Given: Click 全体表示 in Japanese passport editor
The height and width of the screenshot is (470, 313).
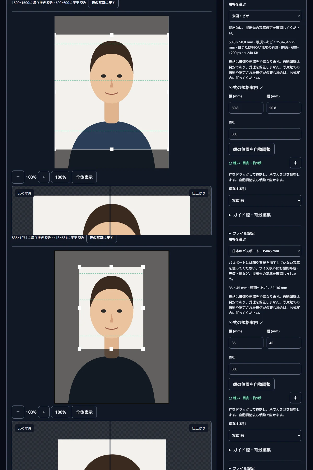Looking at the screenshot, I should [84, 412].
